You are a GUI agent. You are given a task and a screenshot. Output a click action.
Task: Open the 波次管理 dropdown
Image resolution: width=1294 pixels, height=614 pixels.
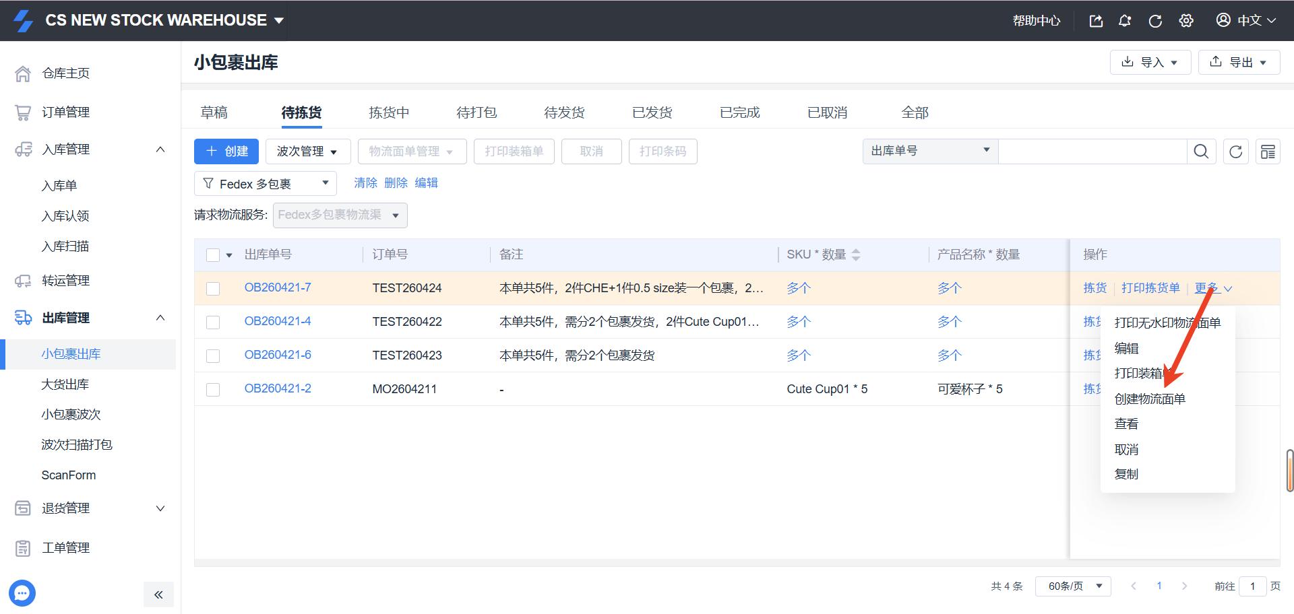click(307, 151)
